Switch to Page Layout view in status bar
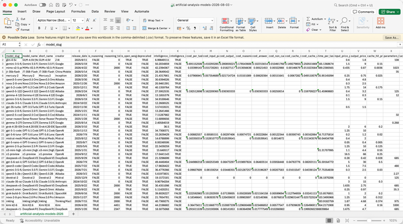Viewport: 403px width, 224px height. 338,221
